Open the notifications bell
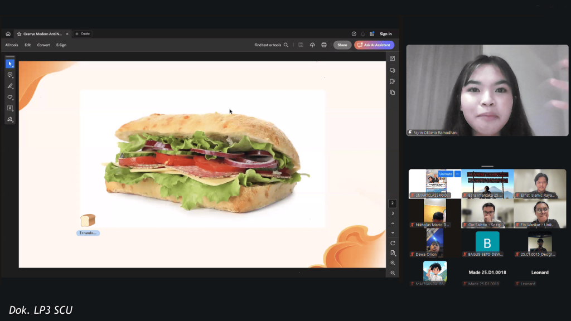 pos(363,34)
